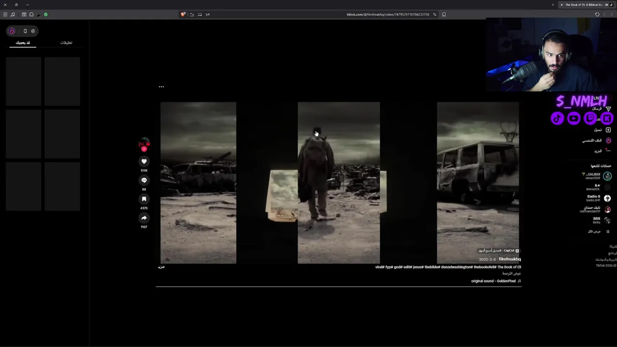This screenshot has height=347, width=617.
Task: Reload the page with refresh icon
Action: click(x=597, y=14)
